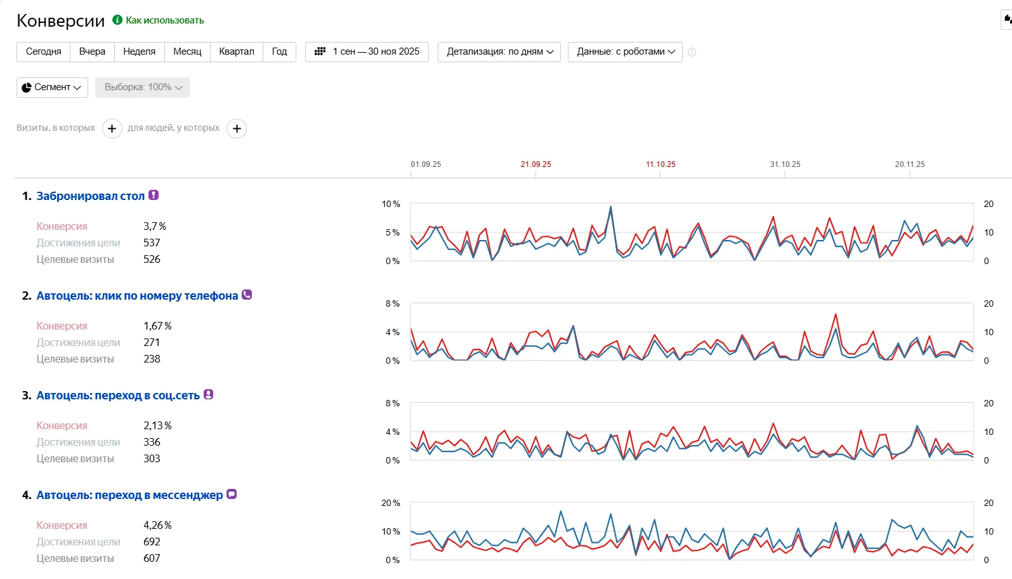The width and height of the screenshot is (1012, 579).
Task: Click the 21.09.25 timeline date marker
Action: coord(536,164)
